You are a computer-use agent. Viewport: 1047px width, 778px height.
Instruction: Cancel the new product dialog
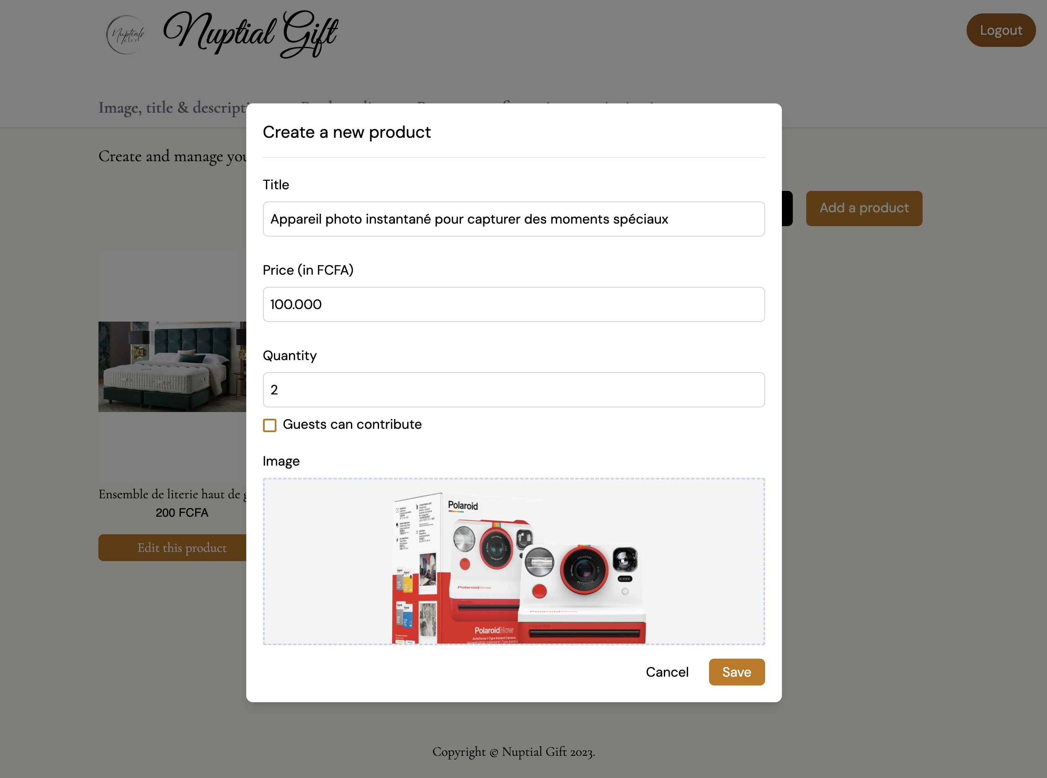tap(667, 672)
